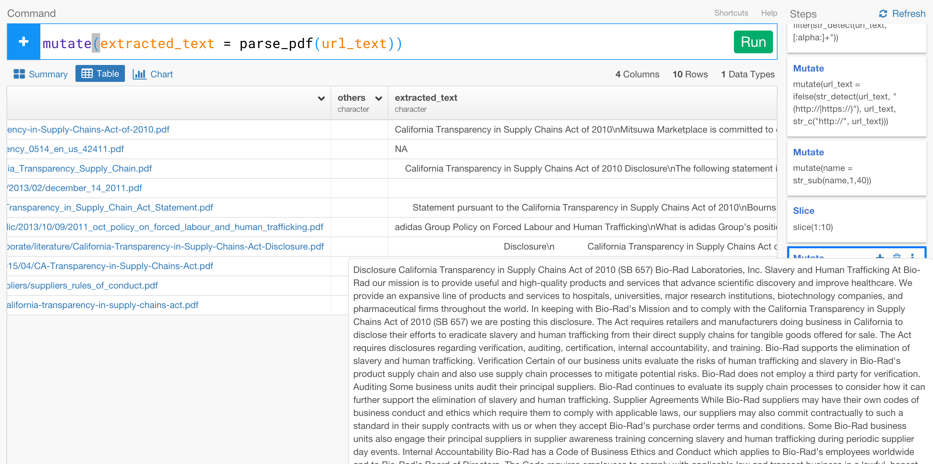The width and height of the screenshot is (933, 464).
Task: Open the Shortcuts link
Action: click(x=731, y=13)
